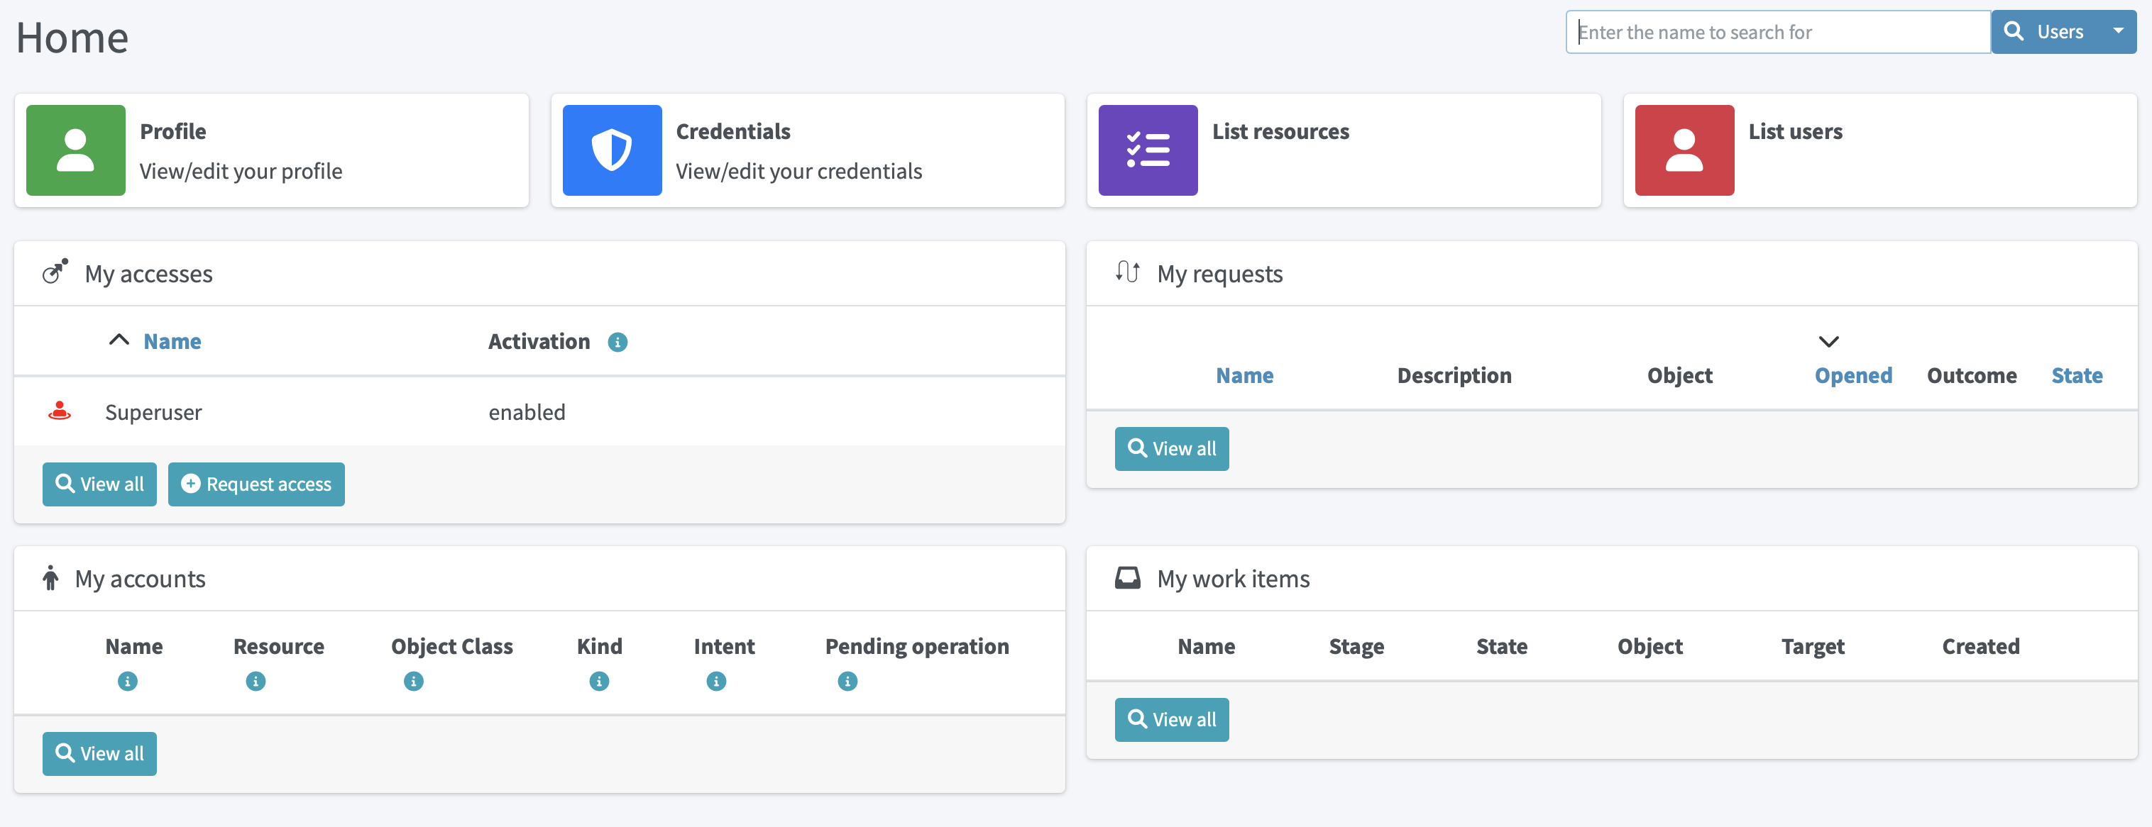Click the red Superuser role icon
Image resolution: width=2152 pixels, height=827 pixels.
60,411
